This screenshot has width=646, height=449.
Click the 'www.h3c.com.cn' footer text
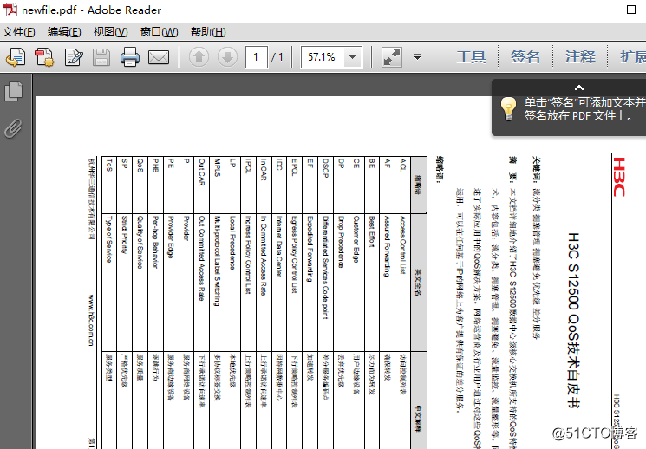coord(91,320)
